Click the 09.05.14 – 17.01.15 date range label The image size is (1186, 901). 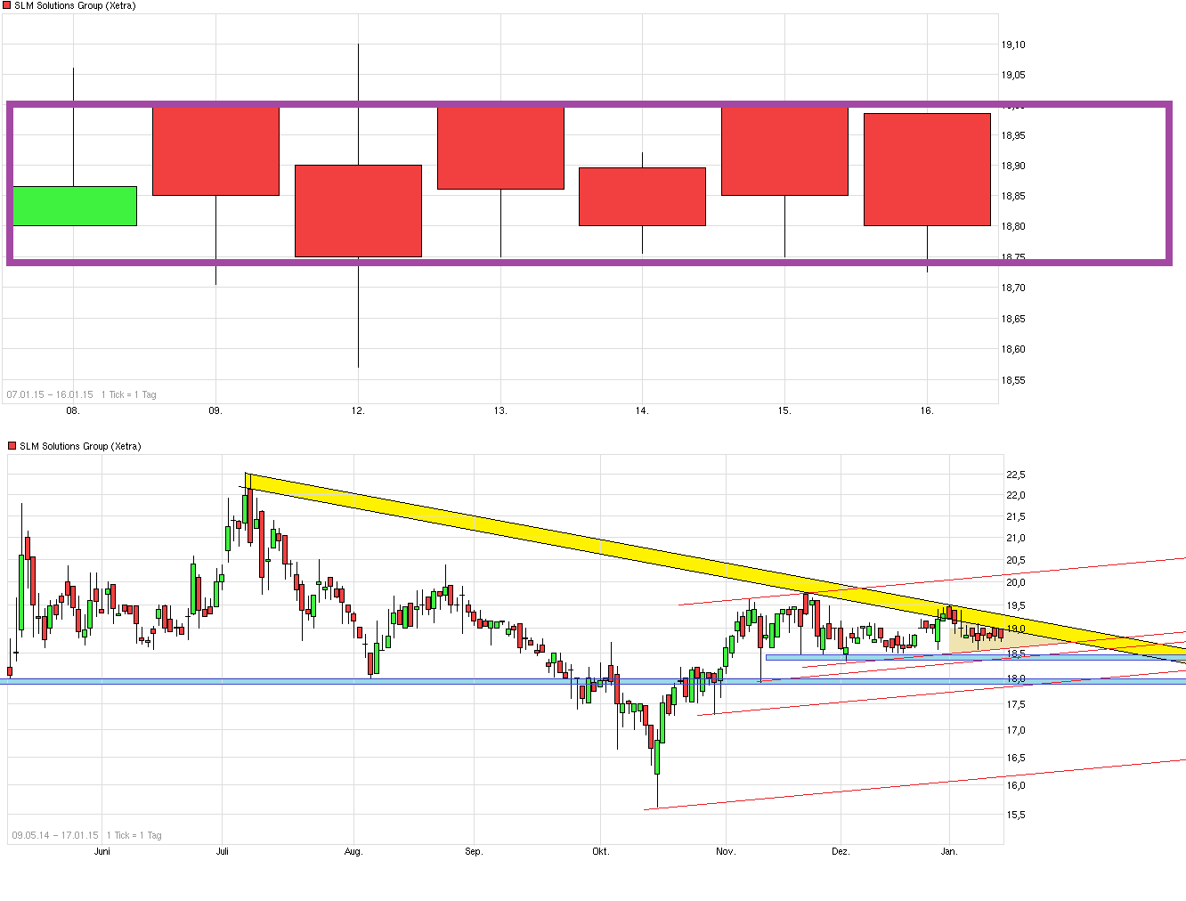(x=55, y=835)
